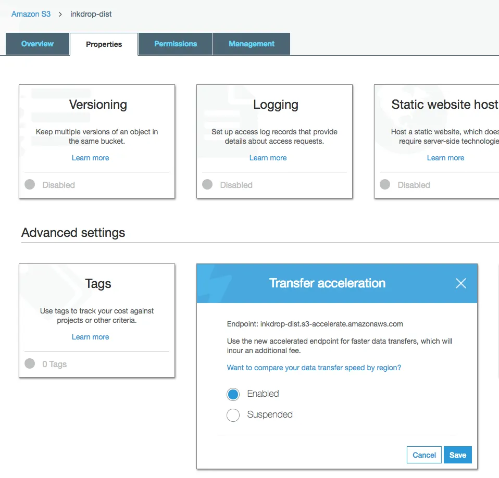Open the Tags card title
This screenshot has width=499, height=478.
(x=98, y=284)
